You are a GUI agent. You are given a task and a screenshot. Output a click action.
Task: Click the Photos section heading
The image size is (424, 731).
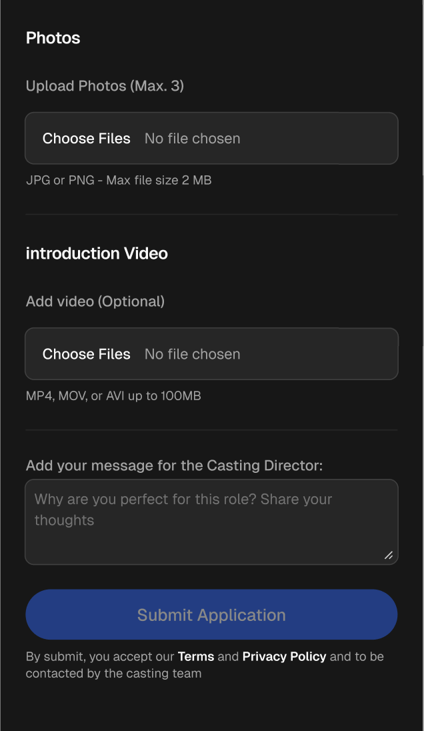pos(53,38)
